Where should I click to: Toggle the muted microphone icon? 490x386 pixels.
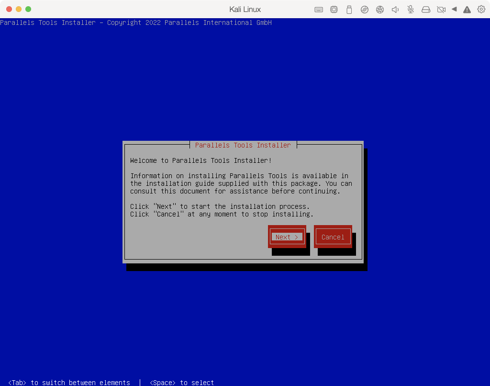pyautogui.click(x=410, y=10)
